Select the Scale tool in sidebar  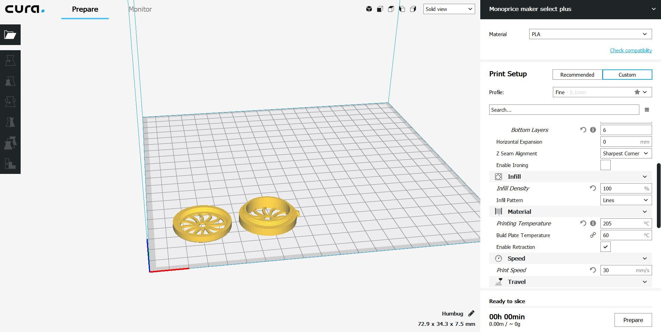click(x=10, y=81)
